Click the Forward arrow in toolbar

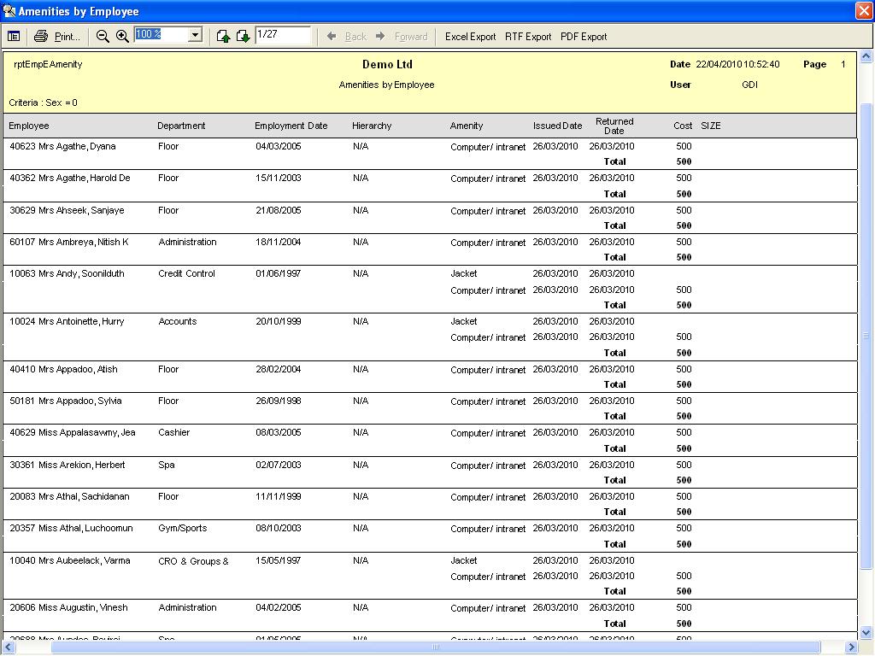(x=402, y=36)
